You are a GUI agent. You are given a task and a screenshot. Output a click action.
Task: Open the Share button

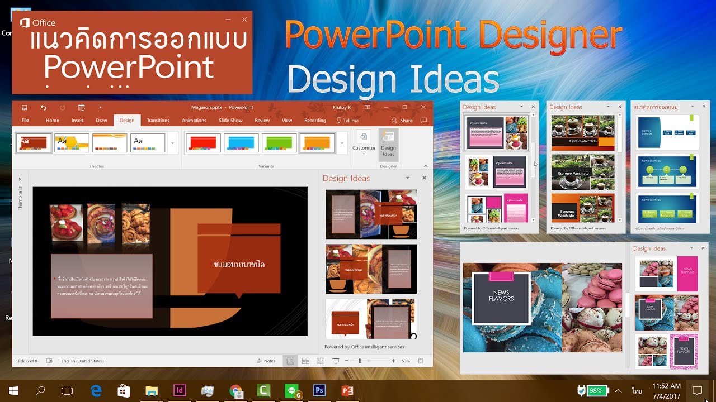coord(402,120)
